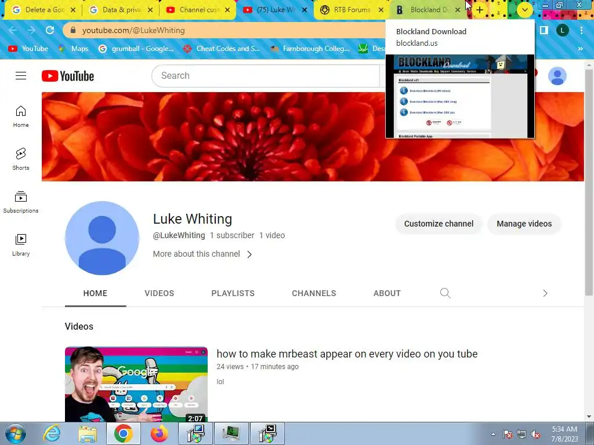The height and width of the screenshot is (445, 594).
Task: Switch to the Data & privacy tab
Action: (x=121, y=10)
